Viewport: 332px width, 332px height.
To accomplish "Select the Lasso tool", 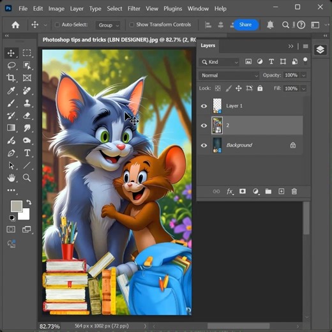I will pos(11,65).
